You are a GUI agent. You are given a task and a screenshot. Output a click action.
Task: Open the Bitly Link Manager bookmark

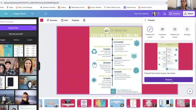pos(24,7)
